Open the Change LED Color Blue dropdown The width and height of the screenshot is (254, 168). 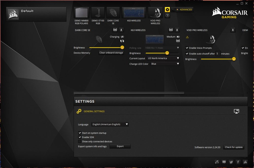pyautogui.click(x=165, y=64)
